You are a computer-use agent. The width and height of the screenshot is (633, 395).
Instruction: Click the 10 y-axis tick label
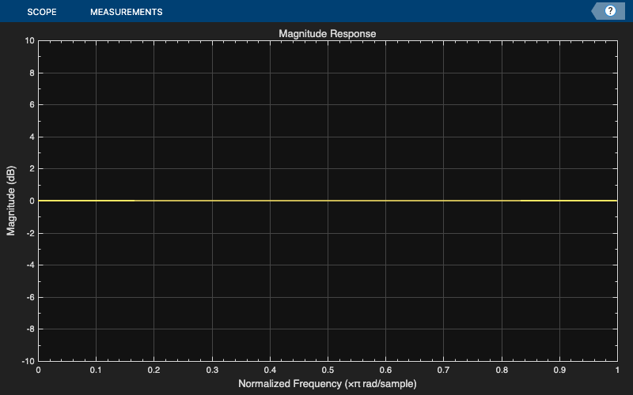coord(30,40)
